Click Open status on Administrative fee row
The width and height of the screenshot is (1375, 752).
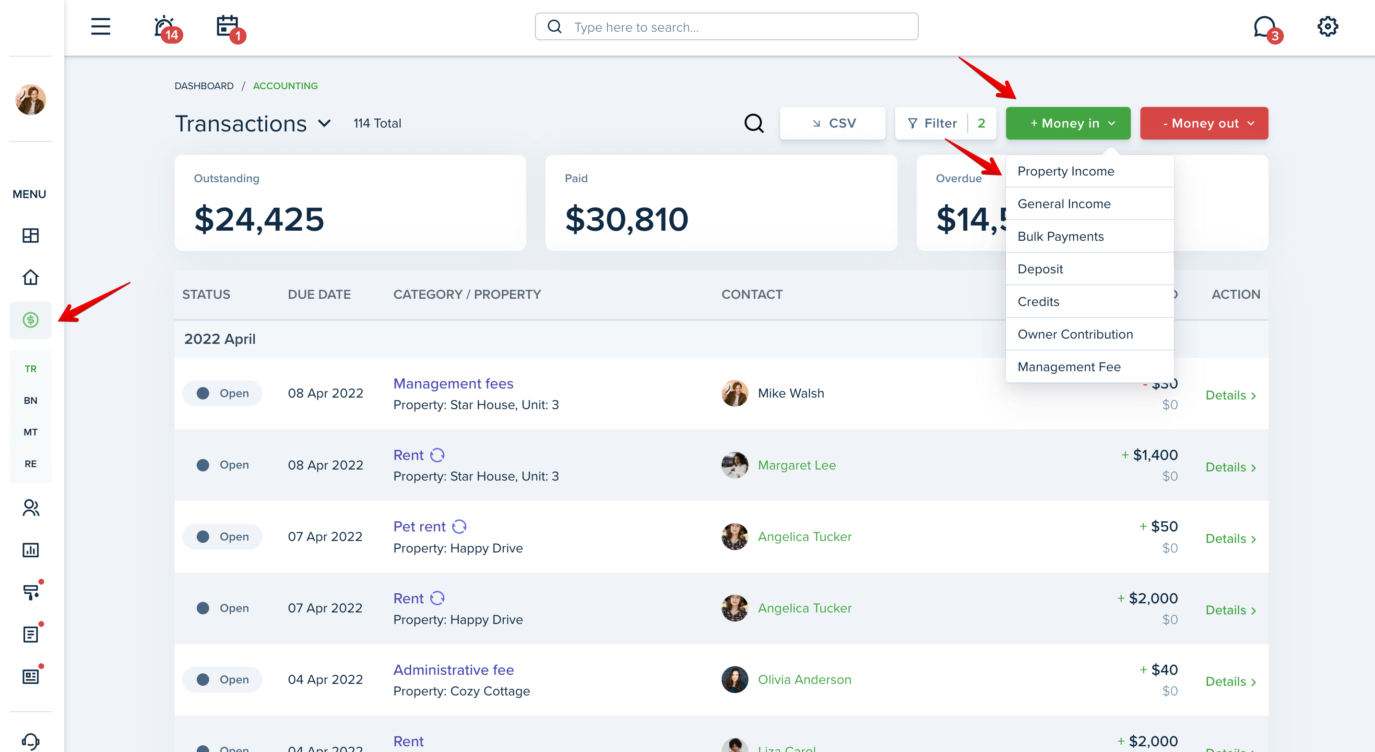(x=222, y=680)
